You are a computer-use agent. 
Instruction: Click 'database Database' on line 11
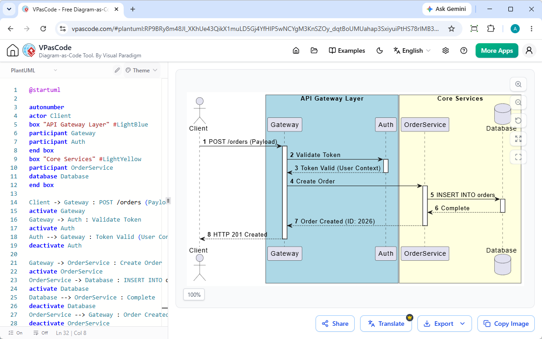coord(59,177)
